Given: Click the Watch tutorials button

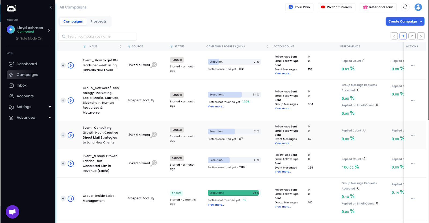Looking at the screenshot, I should click(336, 7).
